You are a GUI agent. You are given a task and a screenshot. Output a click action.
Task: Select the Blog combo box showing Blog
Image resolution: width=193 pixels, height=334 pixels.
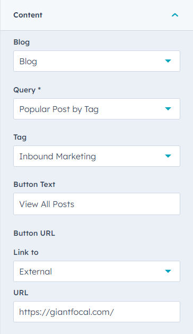(97, 61)
